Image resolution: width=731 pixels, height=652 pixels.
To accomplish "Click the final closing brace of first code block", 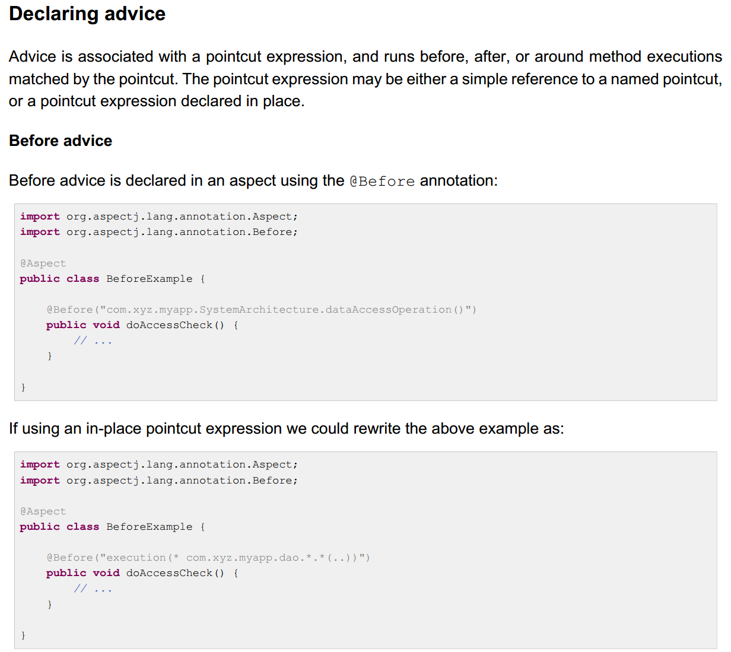I will point(23,387).
